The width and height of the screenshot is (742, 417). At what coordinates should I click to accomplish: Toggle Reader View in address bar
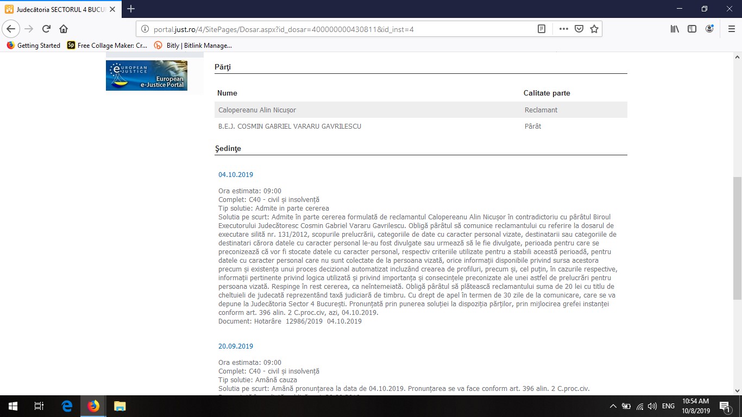(x=542, y=29)
